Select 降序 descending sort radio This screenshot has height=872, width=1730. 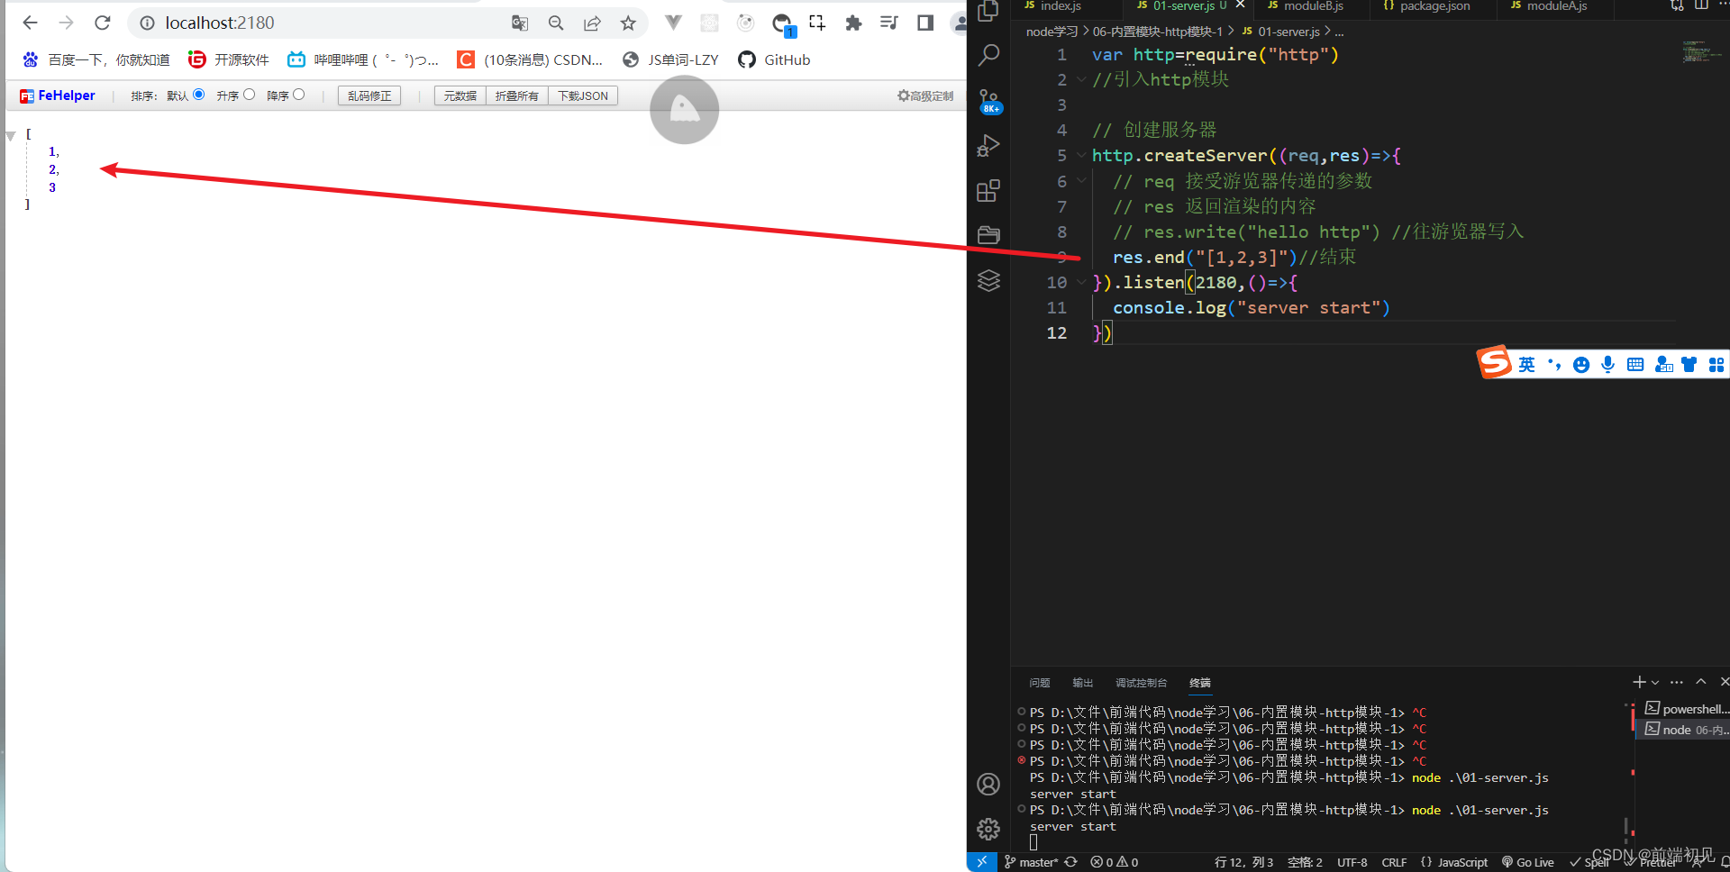point(299,95)
